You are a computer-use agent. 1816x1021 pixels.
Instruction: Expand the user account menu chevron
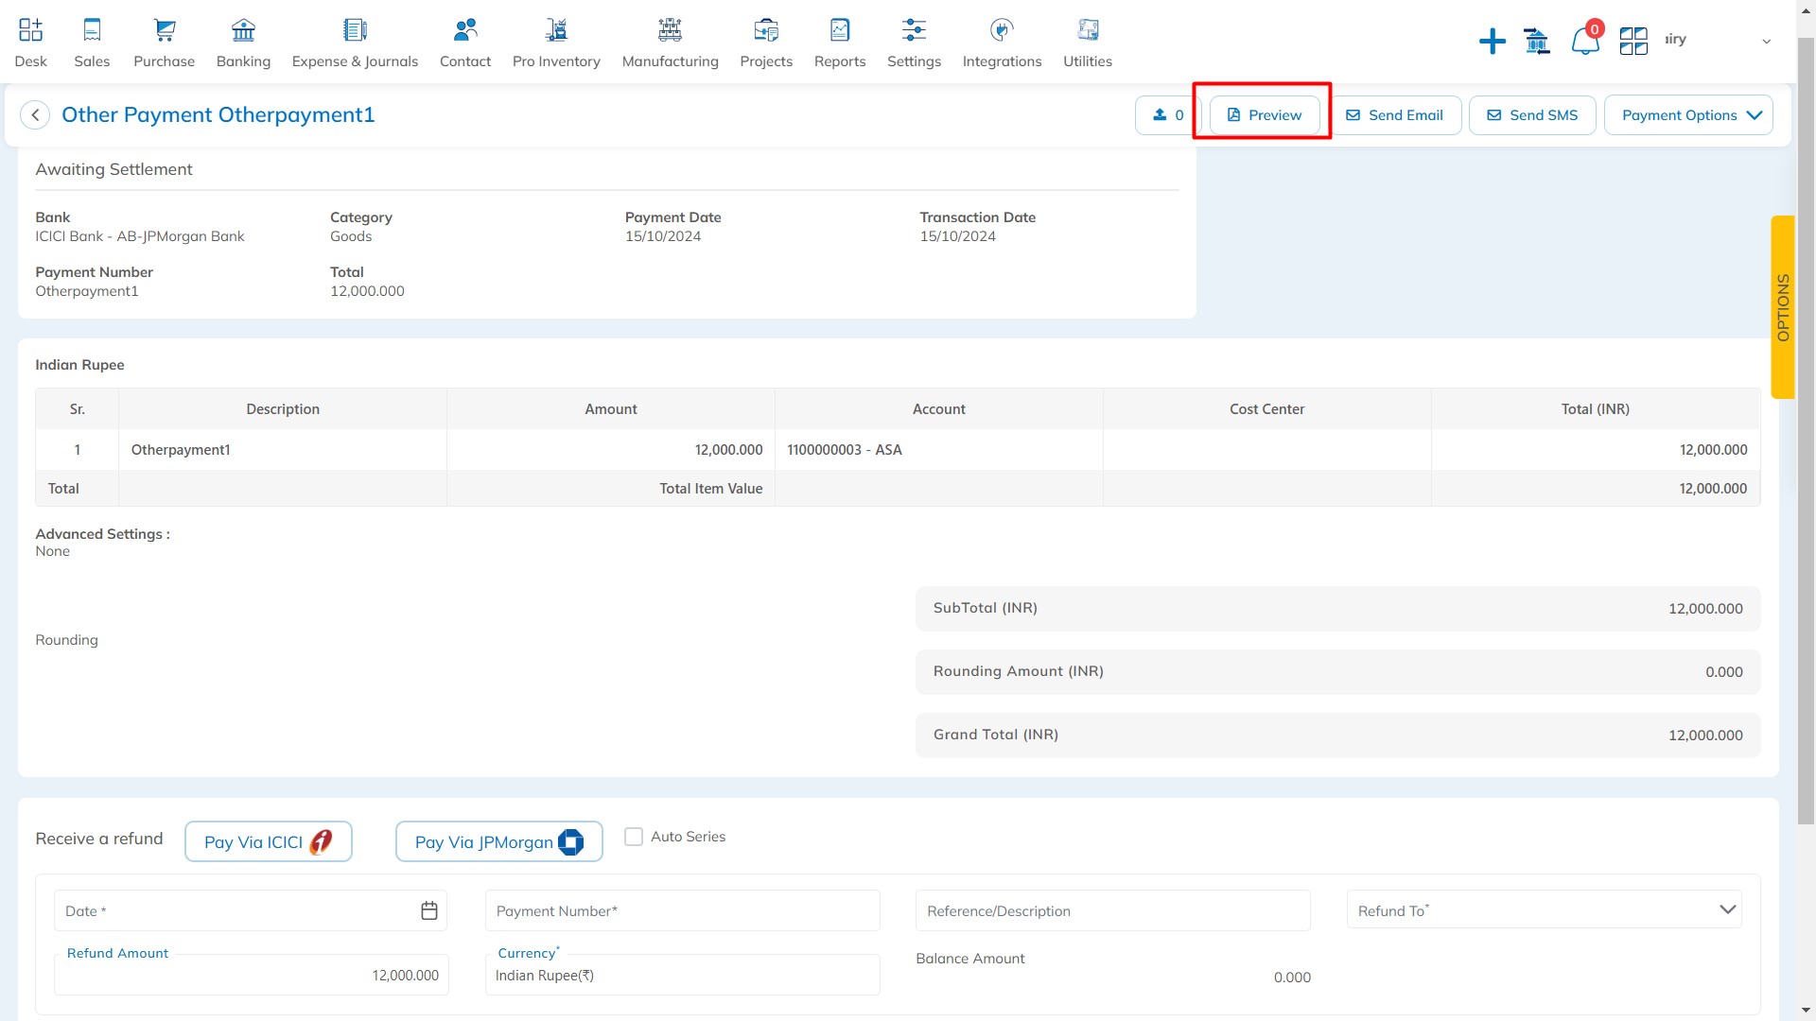click(1766, 42)
